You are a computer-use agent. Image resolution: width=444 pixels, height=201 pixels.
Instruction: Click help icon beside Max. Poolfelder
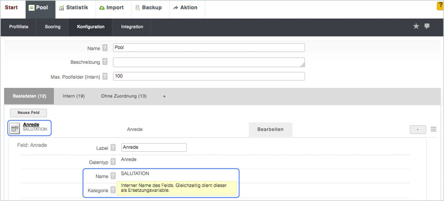click(105, 77)
